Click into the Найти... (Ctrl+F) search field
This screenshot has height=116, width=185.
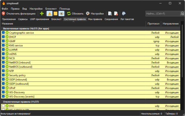[163, 14]
